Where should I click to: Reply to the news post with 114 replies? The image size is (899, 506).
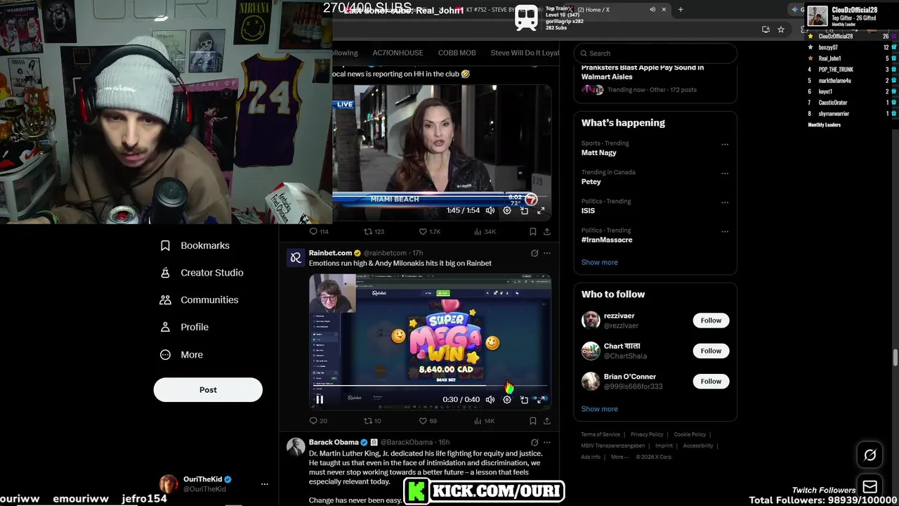(319, 231)
